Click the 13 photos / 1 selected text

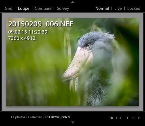pyautogui.click(x=26, y=117)
